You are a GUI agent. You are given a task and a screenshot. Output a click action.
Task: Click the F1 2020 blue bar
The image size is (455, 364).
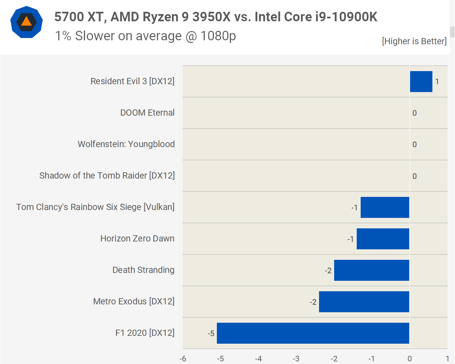313,333
